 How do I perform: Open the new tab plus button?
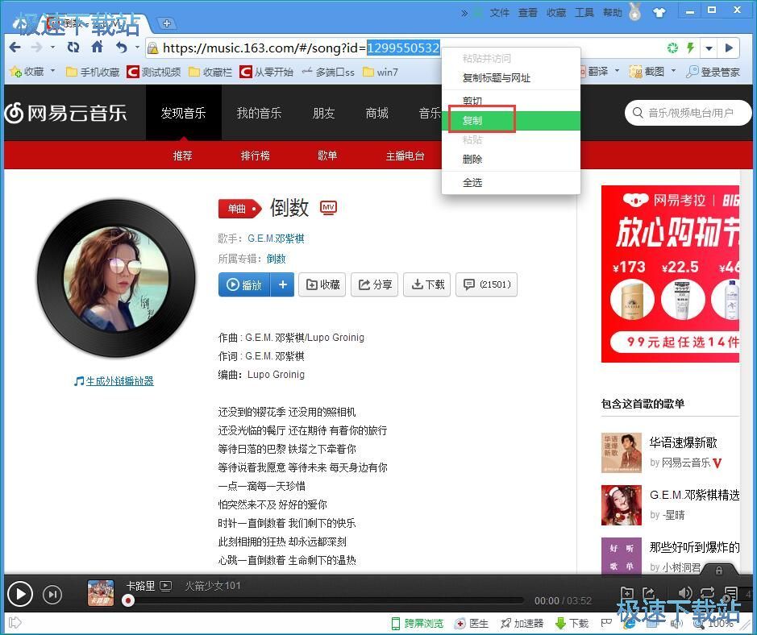point(166,23)
